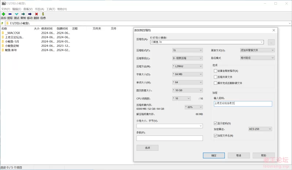Click the red Delete (删除) toolbar icon
The height and width of the screenshot is (170, 292).
point(36,14)
